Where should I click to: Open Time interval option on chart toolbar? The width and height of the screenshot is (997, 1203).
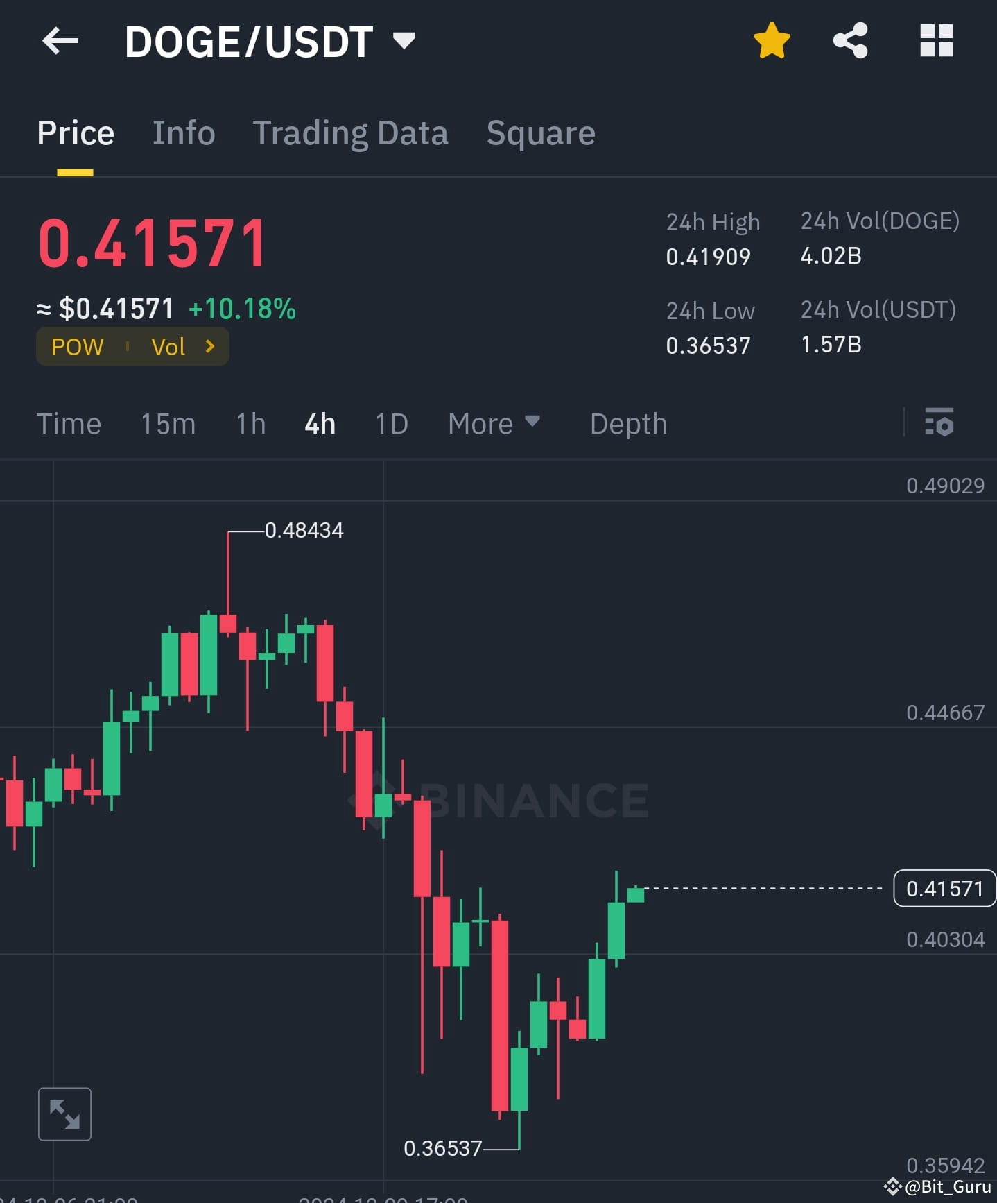(x=69, y=423)
